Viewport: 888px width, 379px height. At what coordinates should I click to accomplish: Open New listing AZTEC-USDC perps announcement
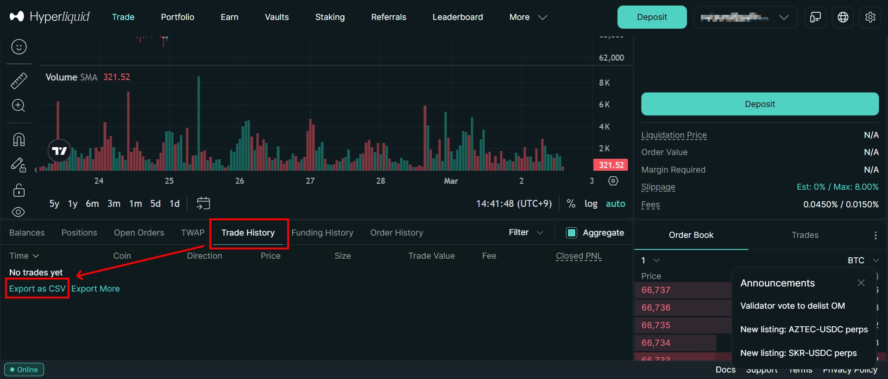coord(804,329)
